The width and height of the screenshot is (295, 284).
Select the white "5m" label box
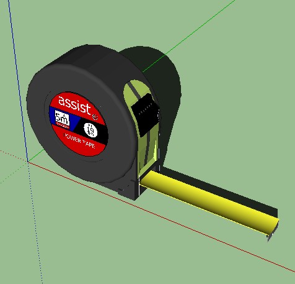[x=62, y=119]
